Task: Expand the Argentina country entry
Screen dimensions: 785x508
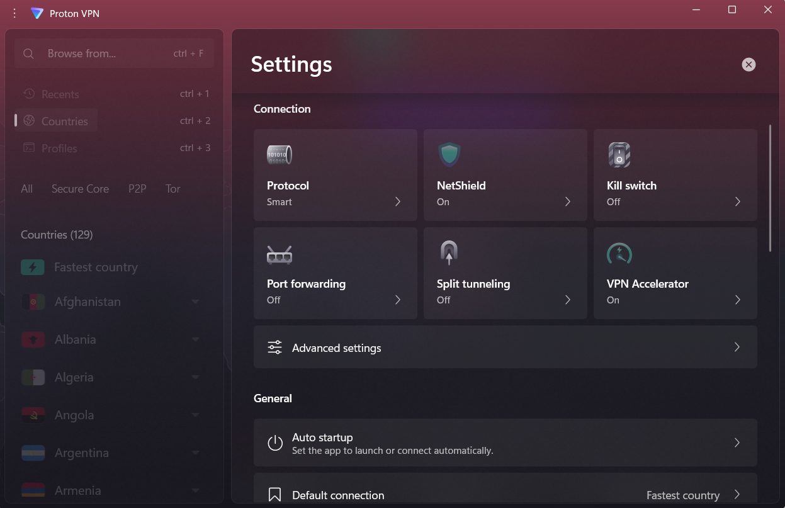Action: click(x=195, y=453)
